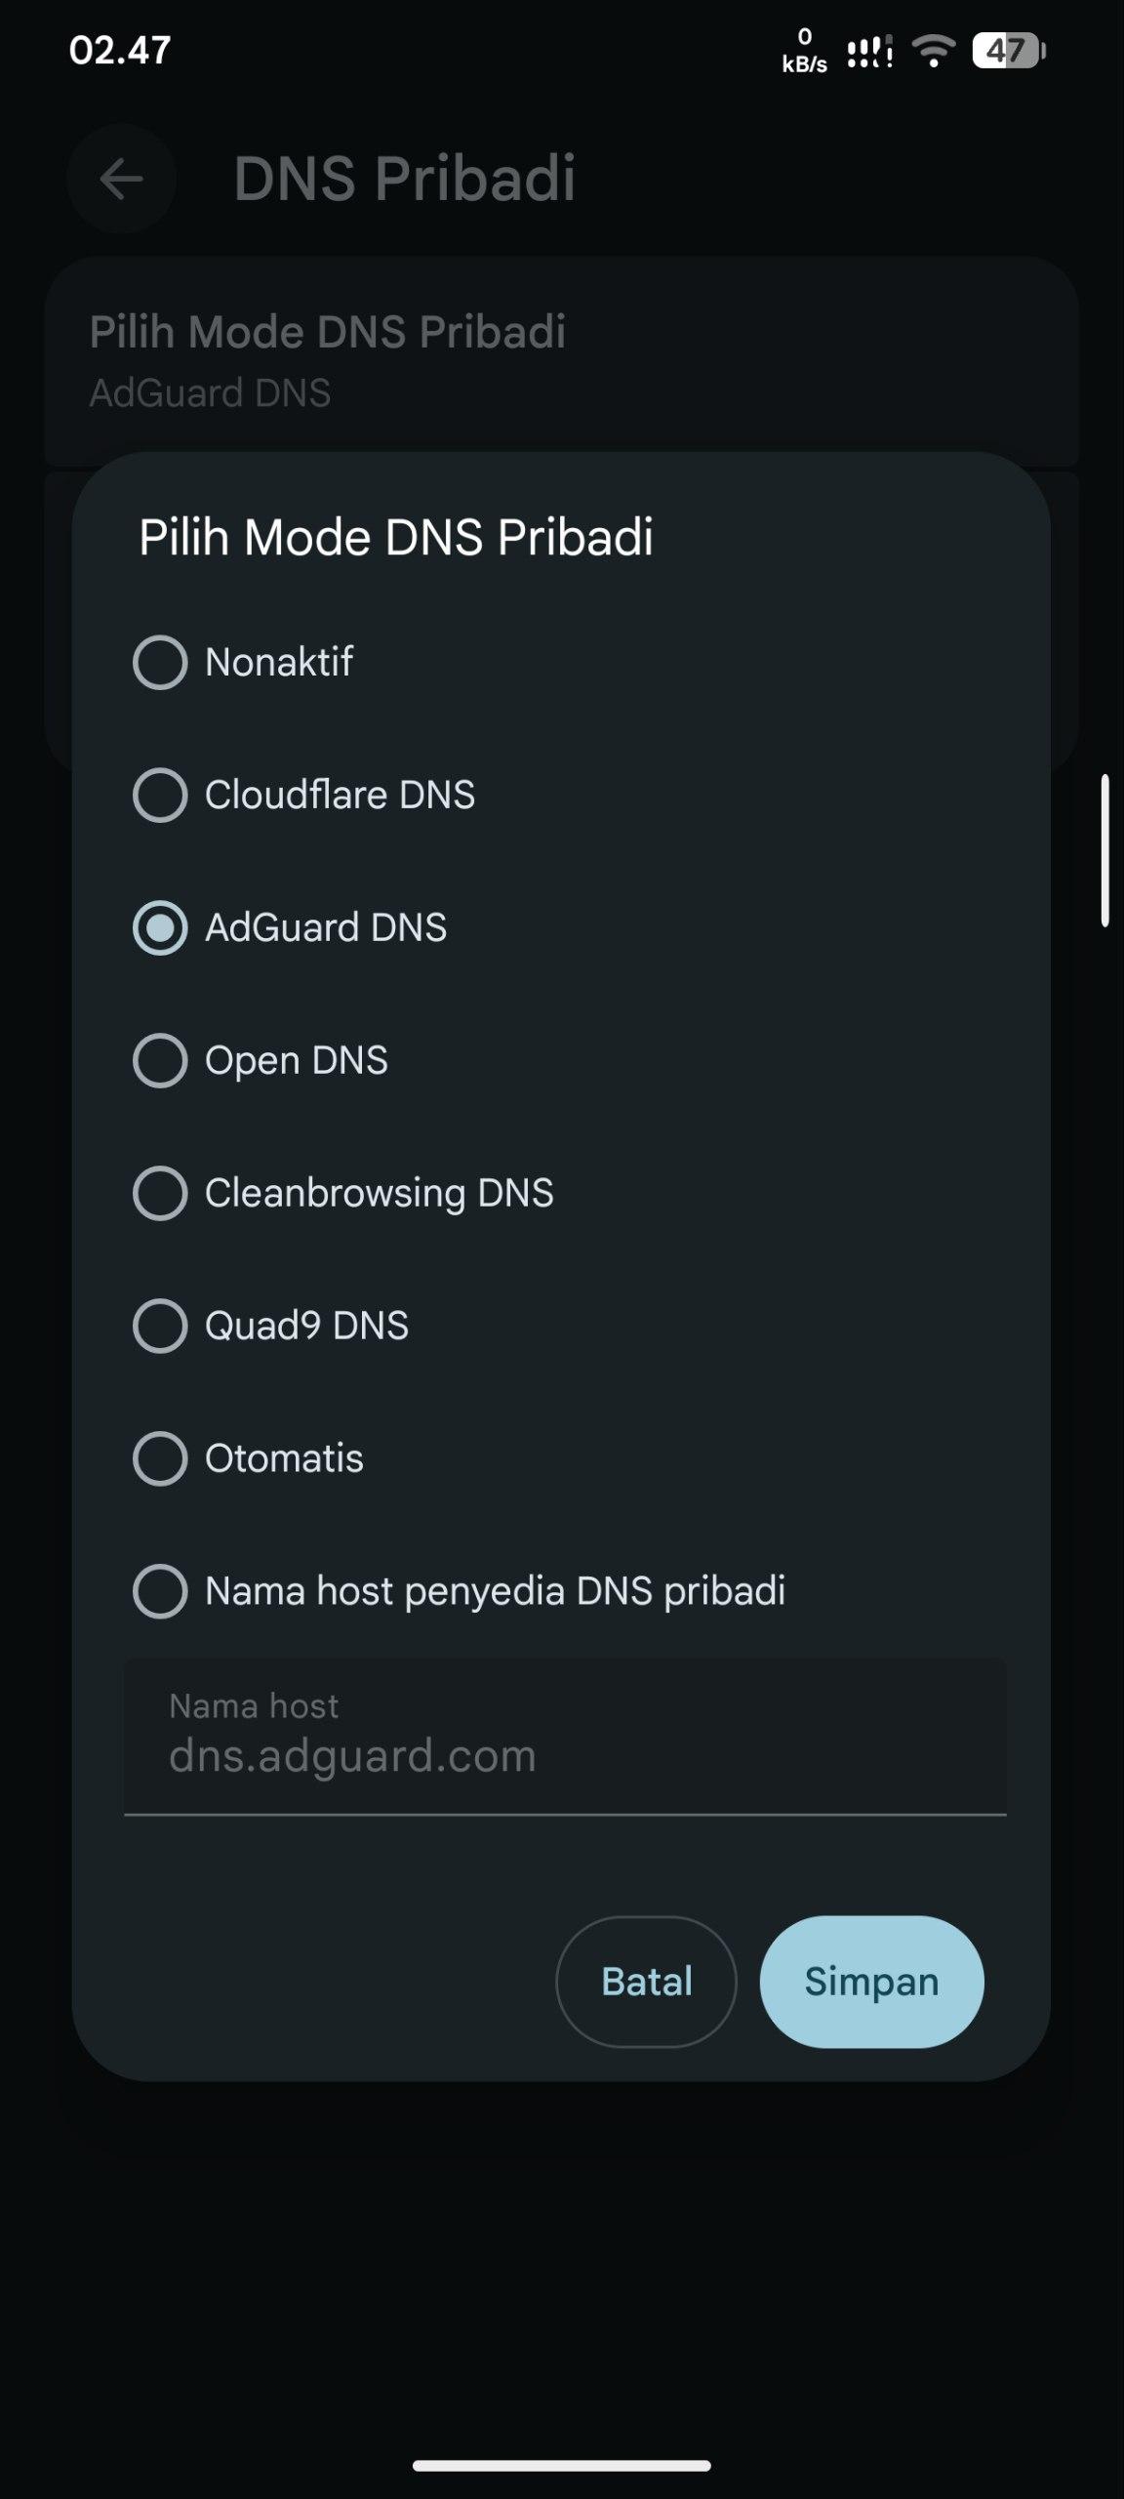1124x2499 pixels.
Task: Pick the Open DNS option
Action: pos(160,1061)
